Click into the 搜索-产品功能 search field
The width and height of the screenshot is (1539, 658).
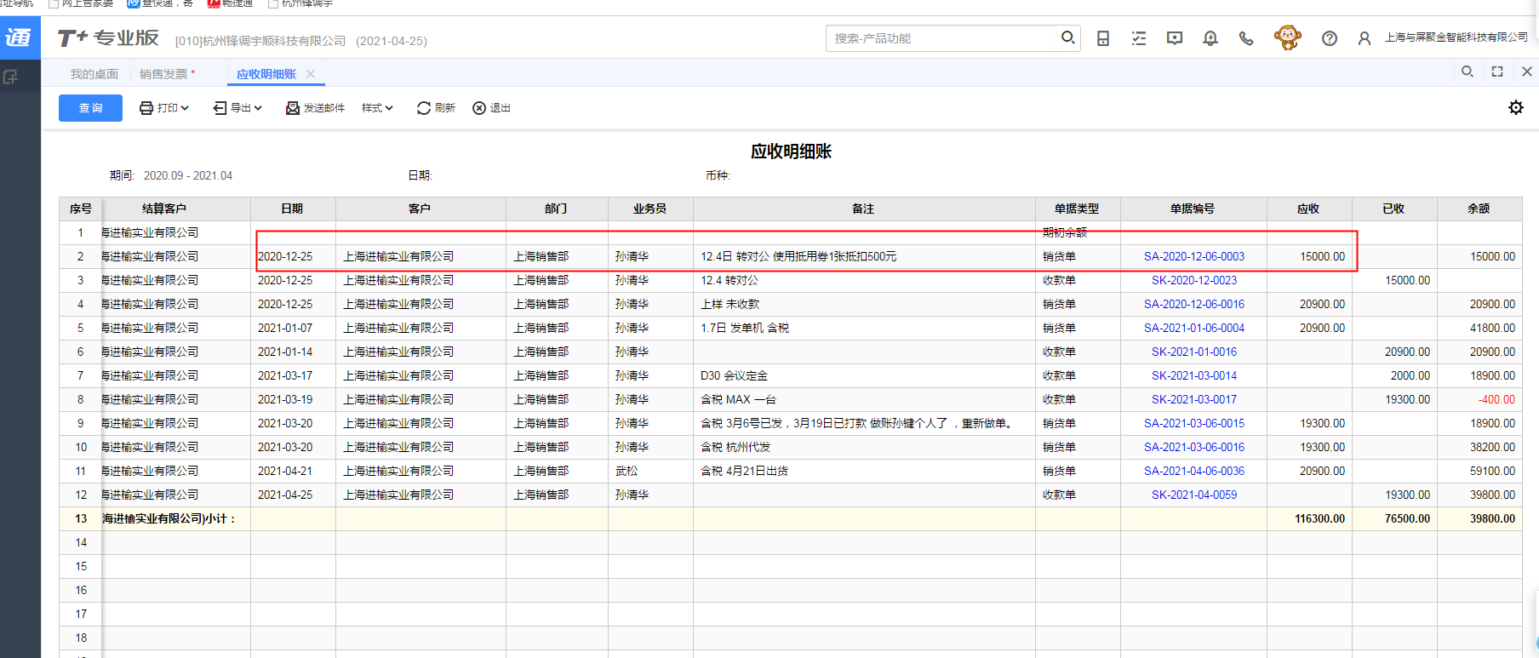[945, 38]
